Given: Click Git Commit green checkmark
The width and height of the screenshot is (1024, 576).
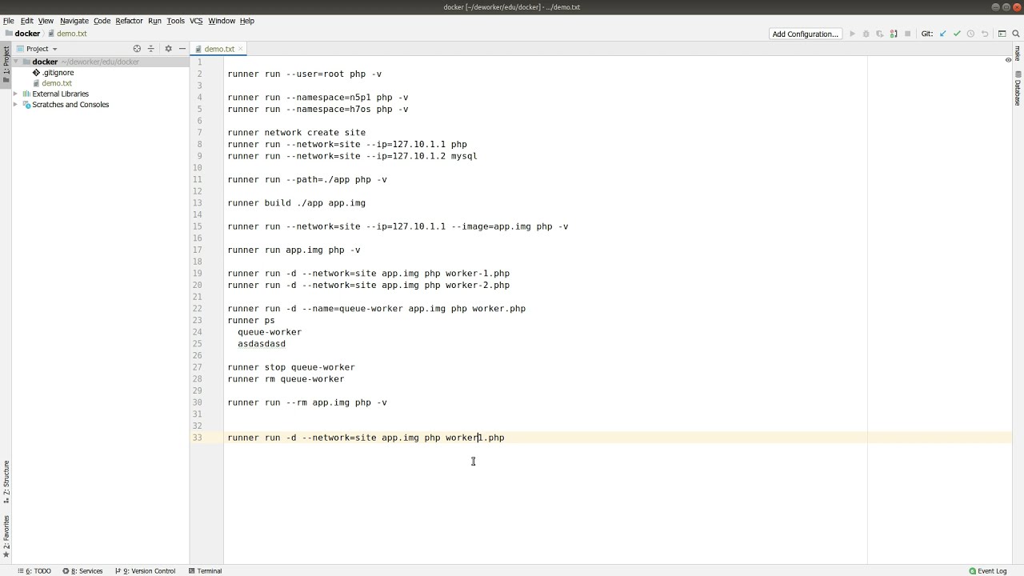Looking at the screenshot, I should (x=957, y=34).
